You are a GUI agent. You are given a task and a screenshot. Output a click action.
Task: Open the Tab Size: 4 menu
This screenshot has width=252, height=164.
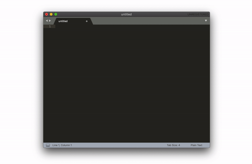tap(173, 145)
